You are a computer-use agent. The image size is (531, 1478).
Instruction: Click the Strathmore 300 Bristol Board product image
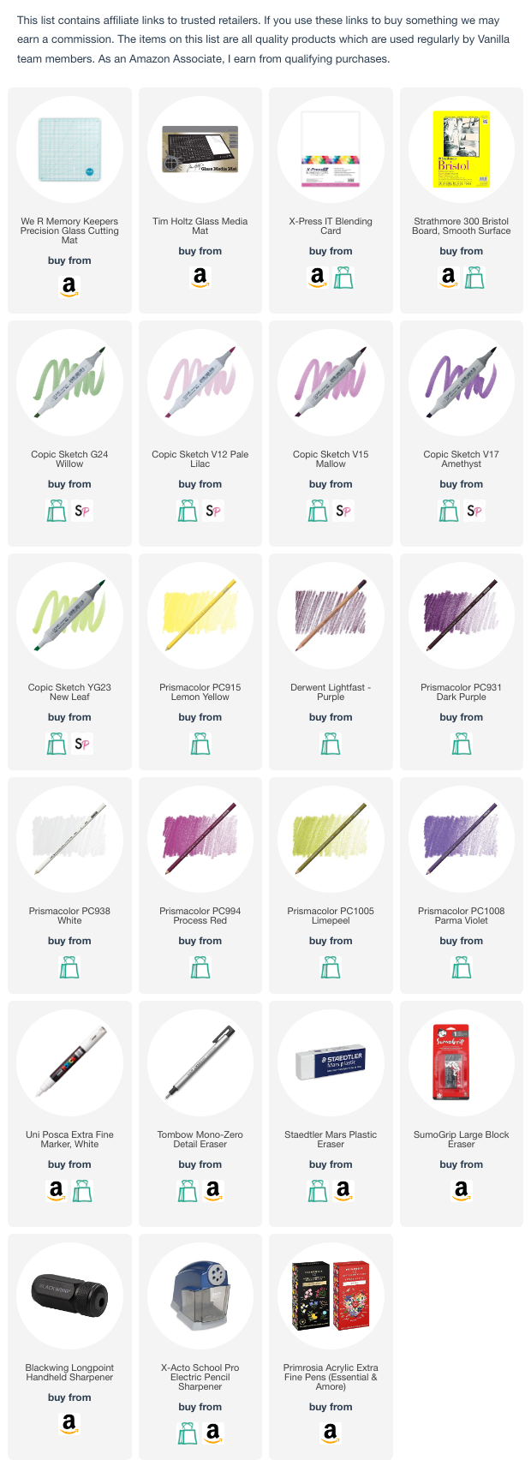[462, 150]
